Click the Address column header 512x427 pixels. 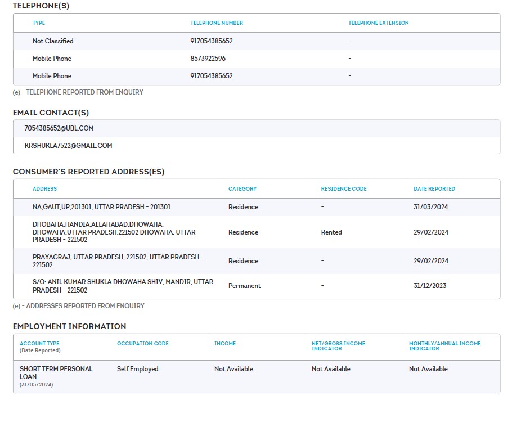click(44, 189)
